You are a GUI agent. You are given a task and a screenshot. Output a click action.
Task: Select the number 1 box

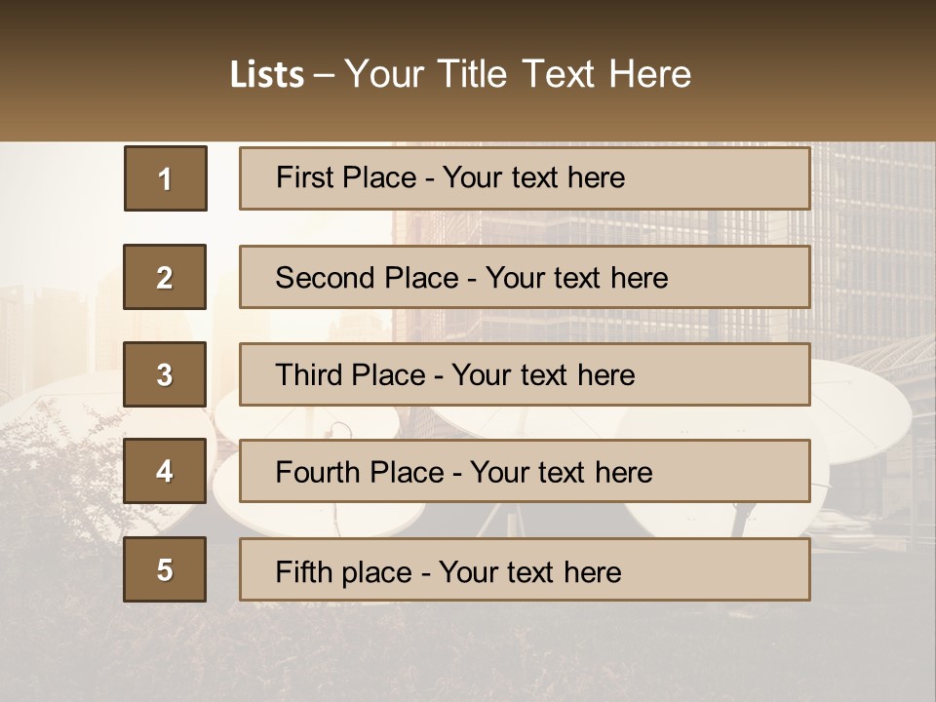coord(165,178)
